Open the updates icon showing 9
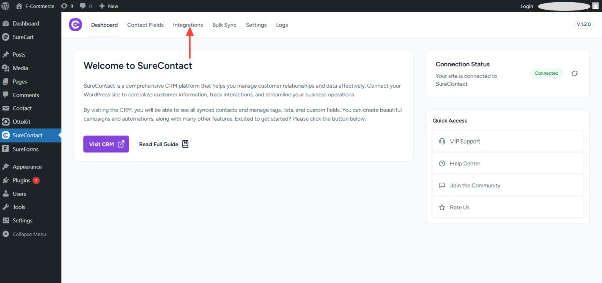Image resolution: width=602 pixels, height=283 pixels. [67, 6]
